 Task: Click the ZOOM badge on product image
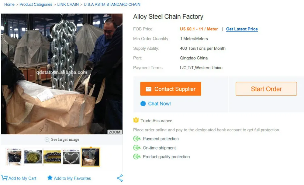click(x=115, y=132)
